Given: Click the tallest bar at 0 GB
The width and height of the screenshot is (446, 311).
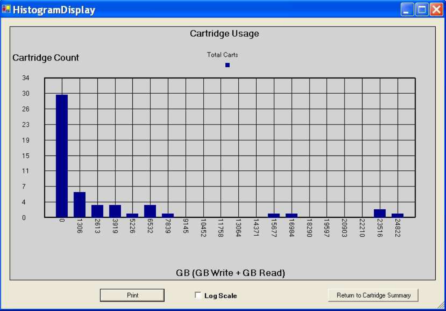Looking at the screenshot, I should coord(62,156).
